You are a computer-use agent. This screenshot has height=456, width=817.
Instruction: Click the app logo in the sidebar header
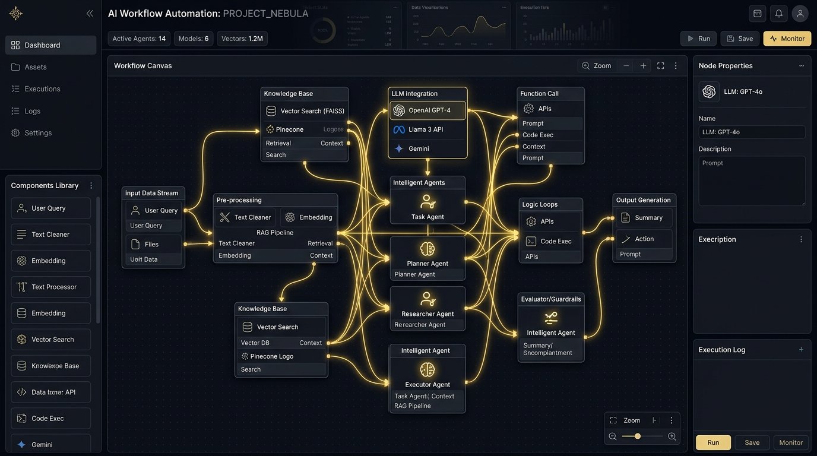pos(16,13)
